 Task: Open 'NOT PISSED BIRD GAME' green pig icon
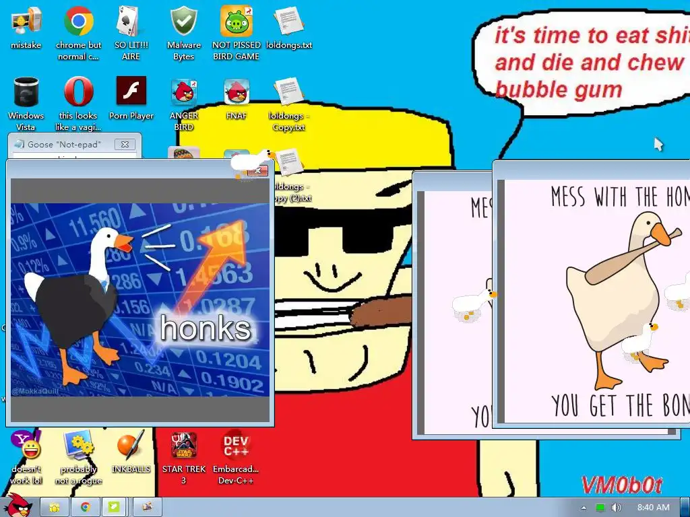point(237,33)
